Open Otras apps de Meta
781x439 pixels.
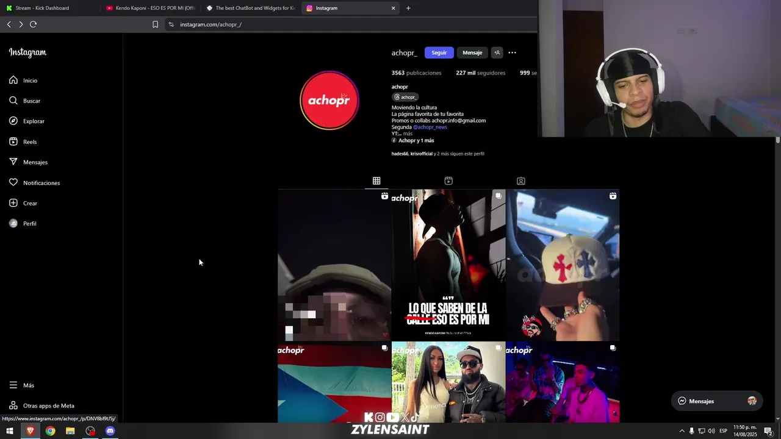click(x=41, y=405)
